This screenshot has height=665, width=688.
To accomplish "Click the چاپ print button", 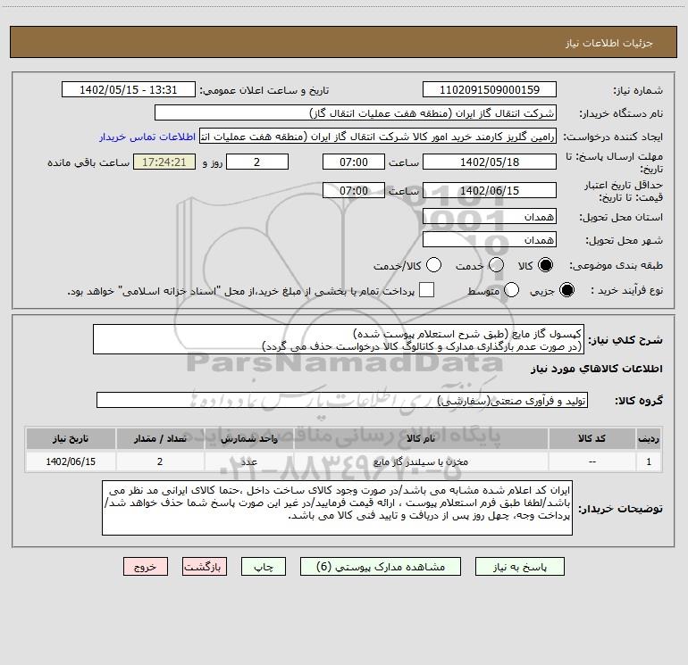I will pyautogui.click(x=264, y=567).
